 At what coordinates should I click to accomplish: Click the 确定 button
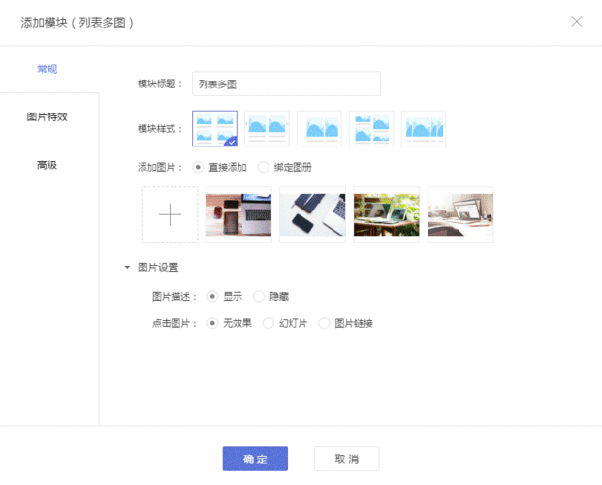(x=255, y=459)
